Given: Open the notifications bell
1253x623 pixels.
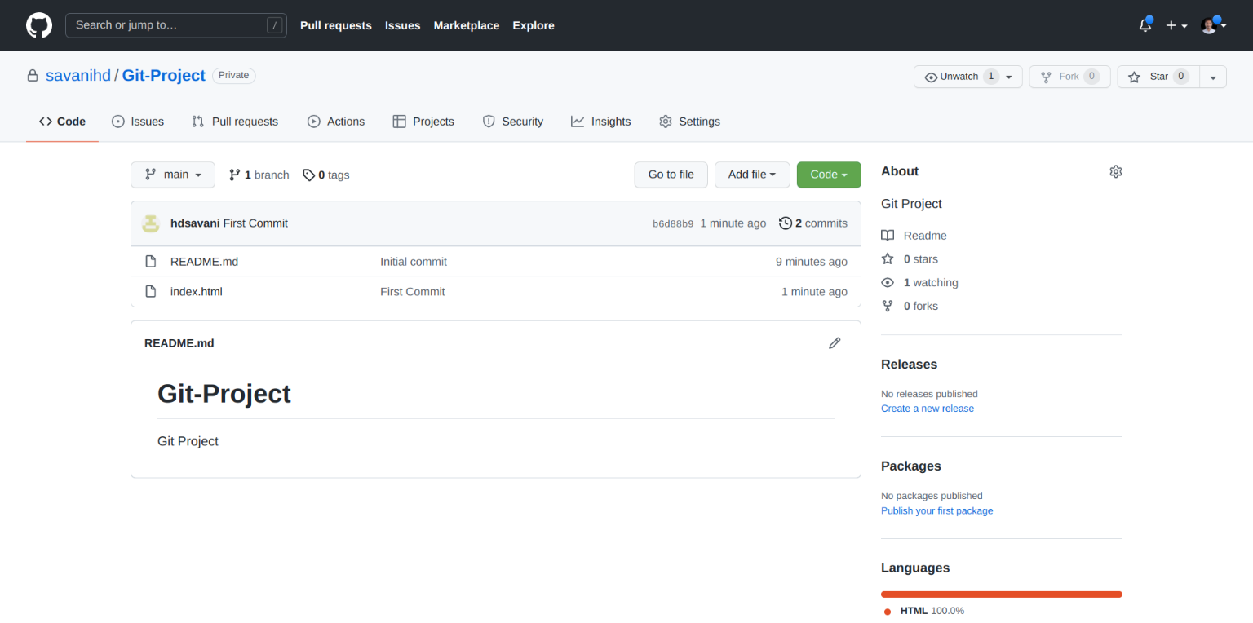Looking at the screenshot, I should [1145, 25].
